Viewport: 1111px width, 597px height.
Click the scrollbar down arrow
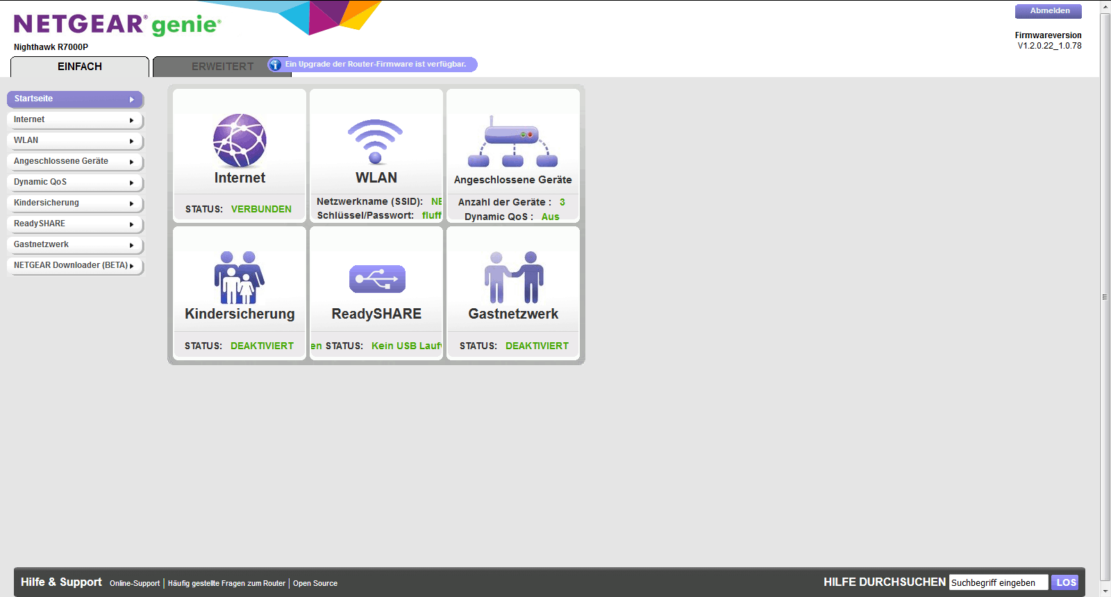tap(1105, 591)
